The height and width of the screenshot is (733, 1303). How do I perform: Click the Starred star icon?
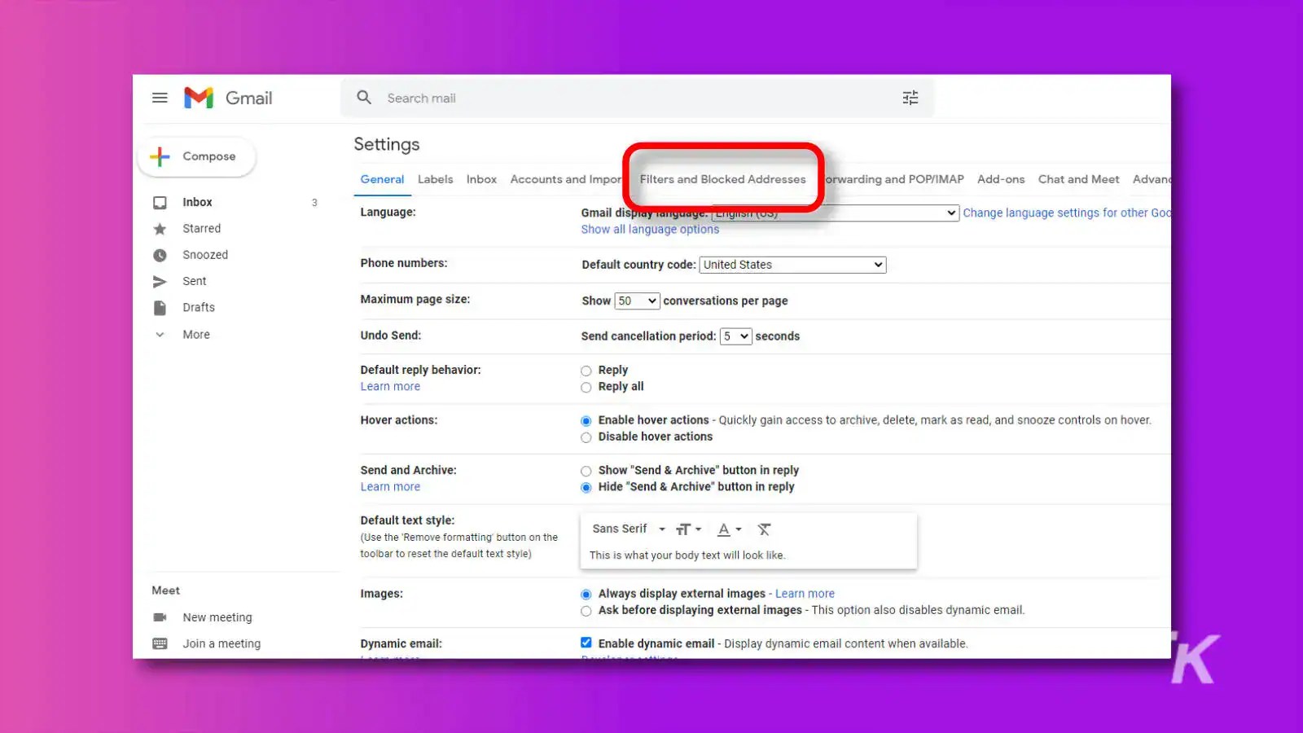[x=160, y=228]
